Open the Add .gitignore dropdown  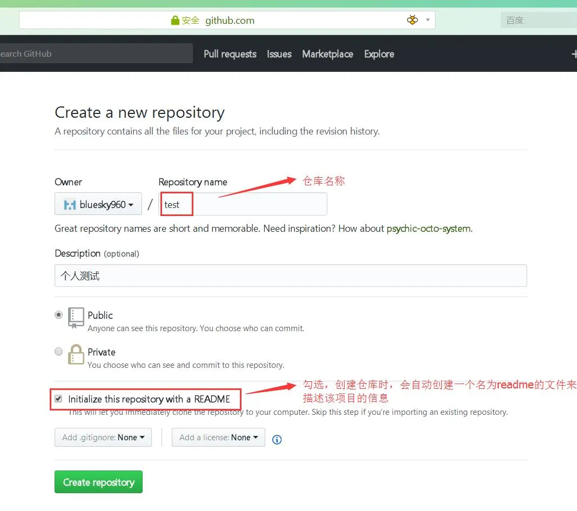click(x=103, y=437)
